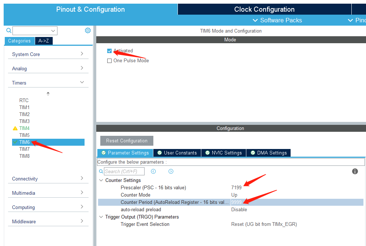The width and height of the screenshot is (366, 246).
Task: Select the auto-reload preload row label
Action: (x=141, y=210)
